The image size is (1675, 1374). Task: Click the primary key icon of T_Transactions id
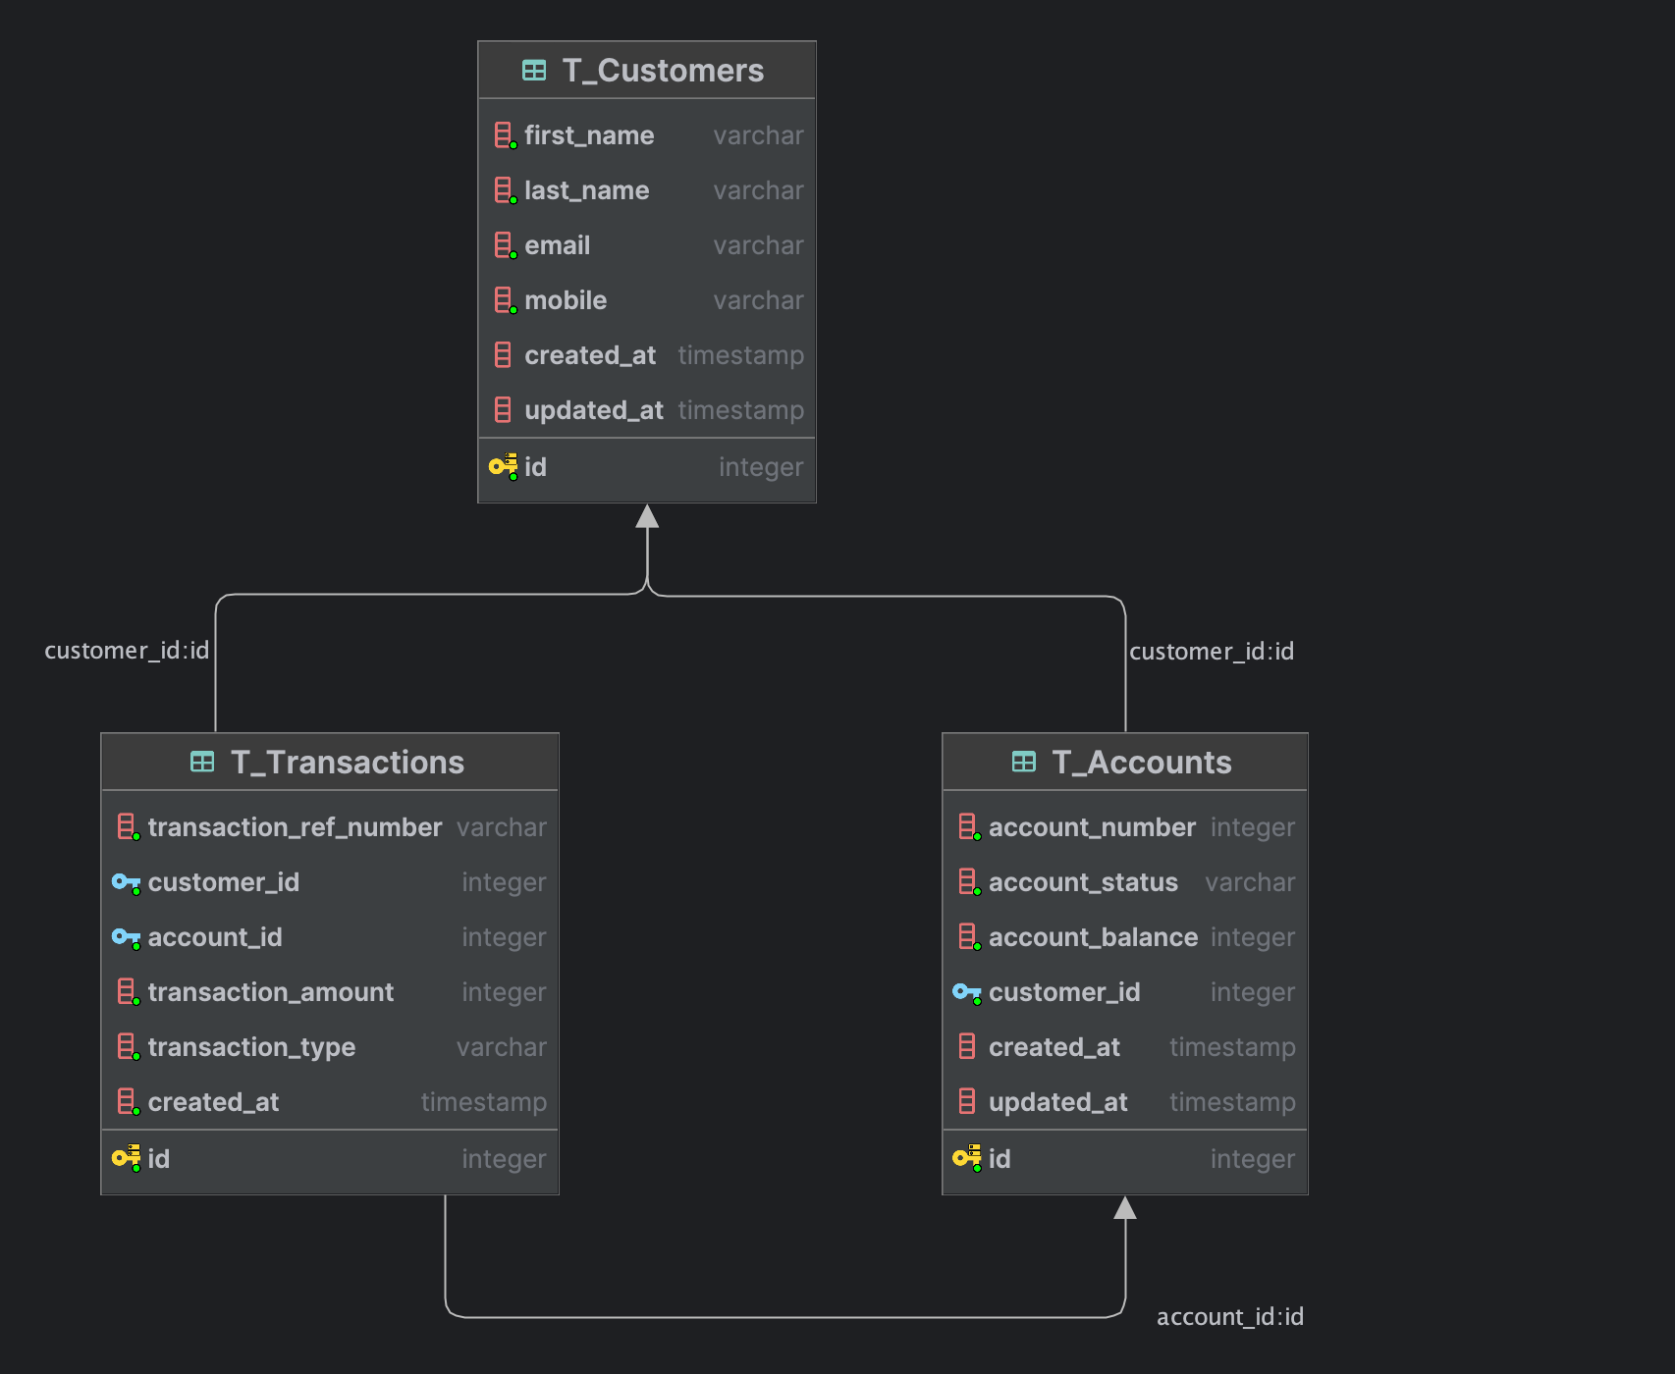(127, 1159)
